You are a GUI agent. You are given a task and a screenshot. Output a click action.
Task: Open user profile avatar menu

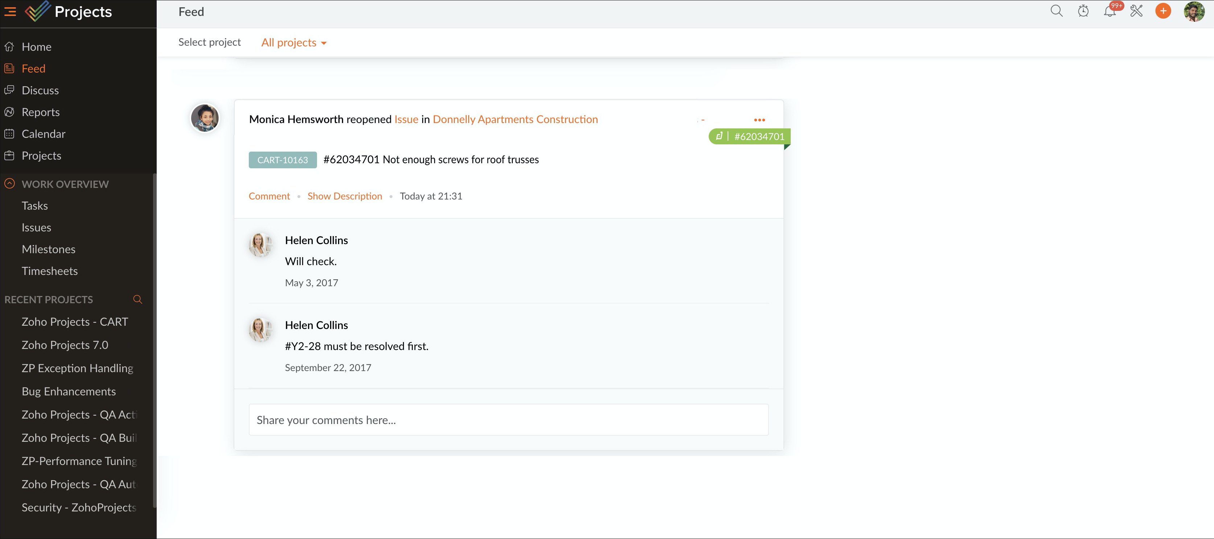click(x=1194, y=11)
